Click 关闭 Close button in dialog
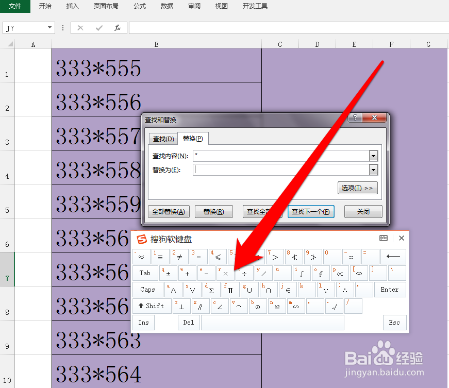This screenshot has width=449, height=388. click(363, 211)
